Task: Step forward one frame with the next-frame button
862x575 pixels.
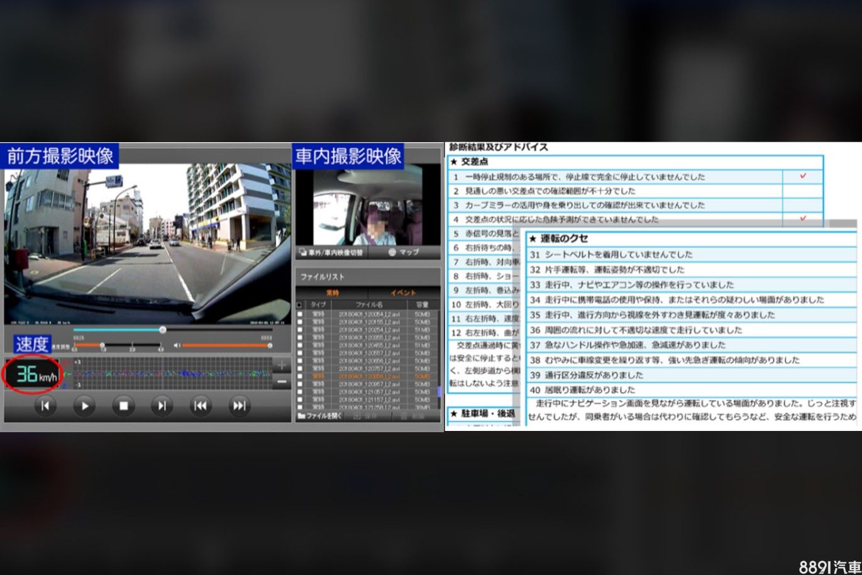Action: 162,406
